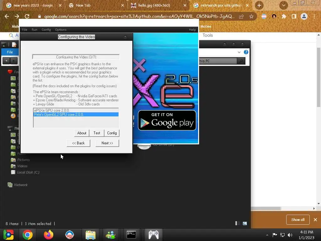Open a new Chrome tab with plus button

259,5
